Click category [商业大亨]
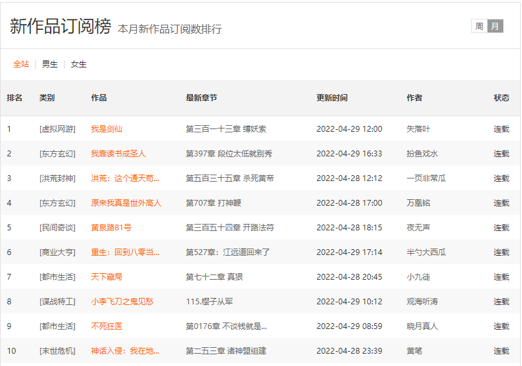Viewport: 522px width, 366px height. pyautogui.click(x=57, y=252)
